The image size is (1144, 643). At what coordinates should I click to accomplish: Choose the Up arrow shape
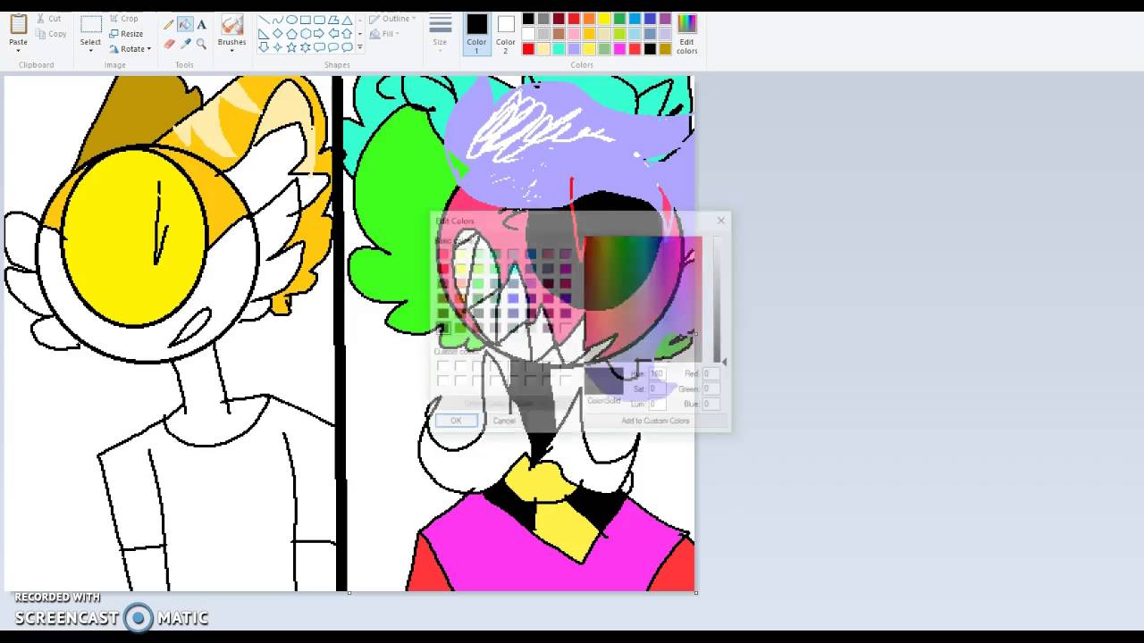tap(347, 34)
